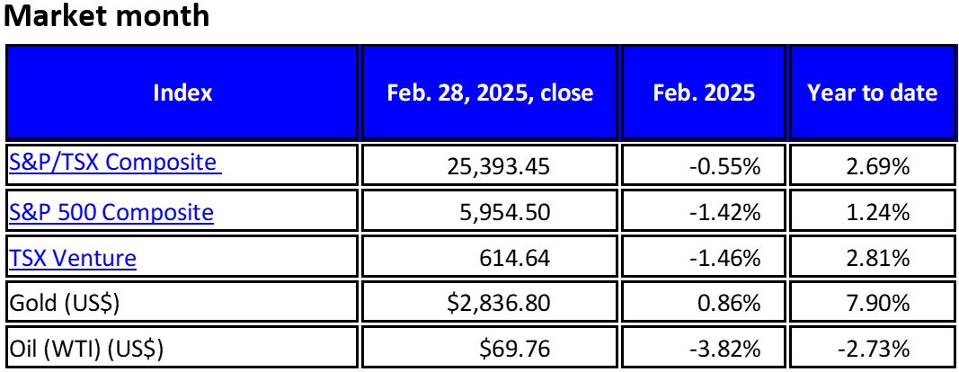Click the Gold (US$) row label
The height and width of the screenshot is (372, 959).
pyautogui.click(x=63, y=304)
